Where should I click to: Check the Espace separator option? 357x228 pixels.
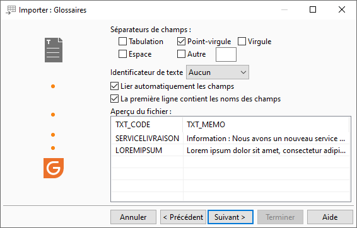123,54
